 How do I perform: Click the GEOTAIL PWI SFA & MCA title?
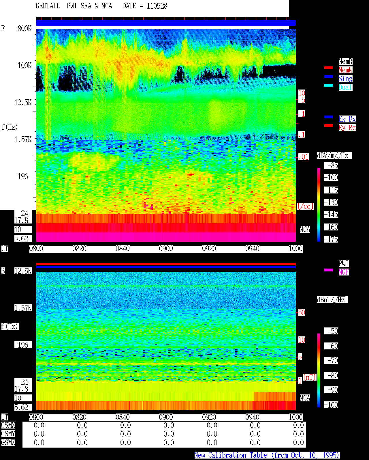click(x=74, y=6)
